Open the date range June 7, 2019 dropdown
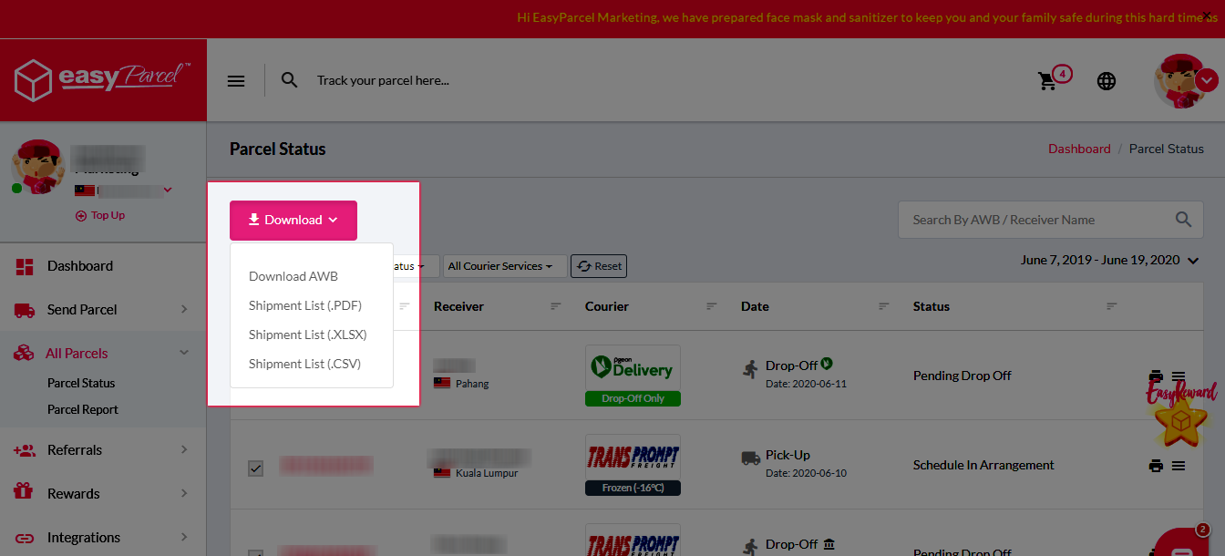Screen dimensions: 1225x556 1109,261
